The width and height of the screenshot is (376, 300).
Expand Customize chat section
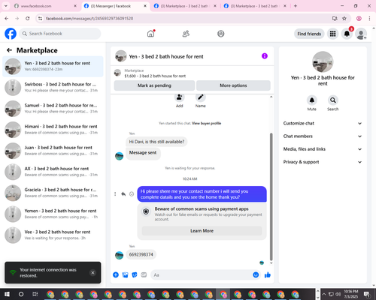323,123
